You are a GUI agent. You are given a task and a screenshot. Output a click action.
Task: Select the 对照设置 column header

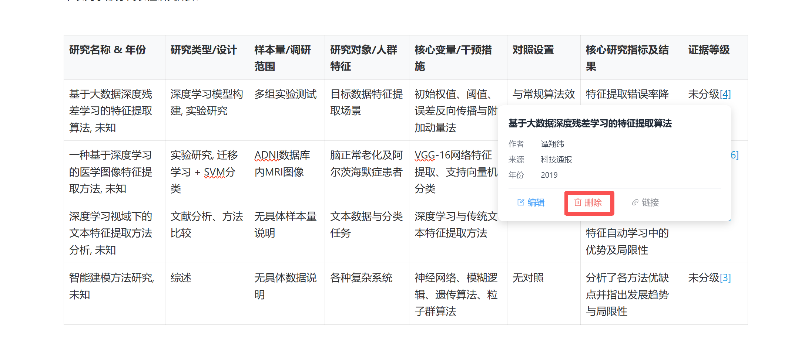pyautogui.click(x=533, y=50)
